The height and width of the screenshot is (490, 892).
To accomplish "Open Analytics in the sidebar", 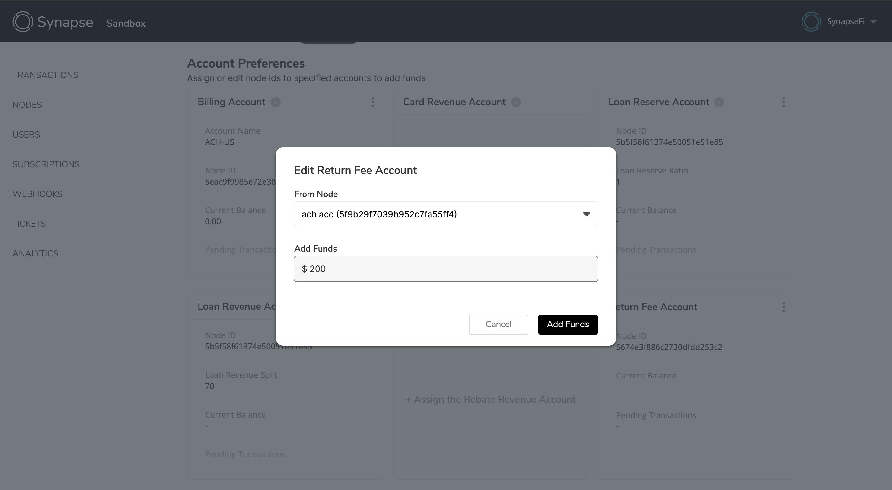I will [x=35, y=254].
